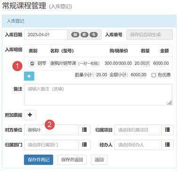The height and width of the screenshot is (171, 178).
Task: Grab the 备注 textarea resize handle
Action: coord(170,103)
